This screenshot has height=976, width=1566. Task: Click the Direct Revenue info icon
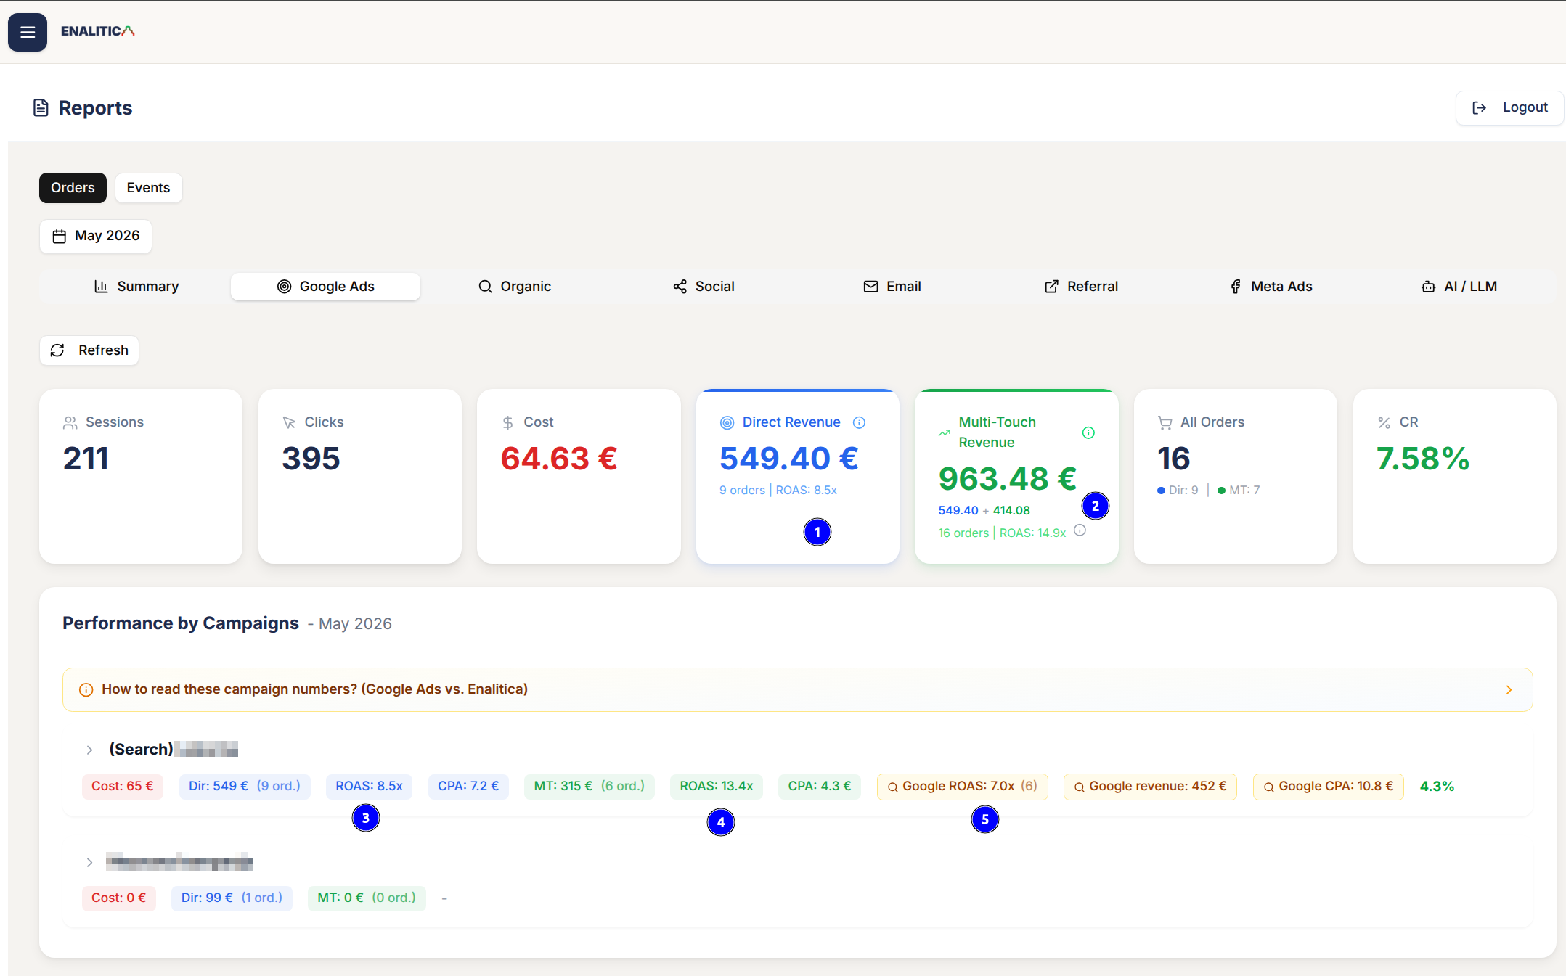pos(859,422)
